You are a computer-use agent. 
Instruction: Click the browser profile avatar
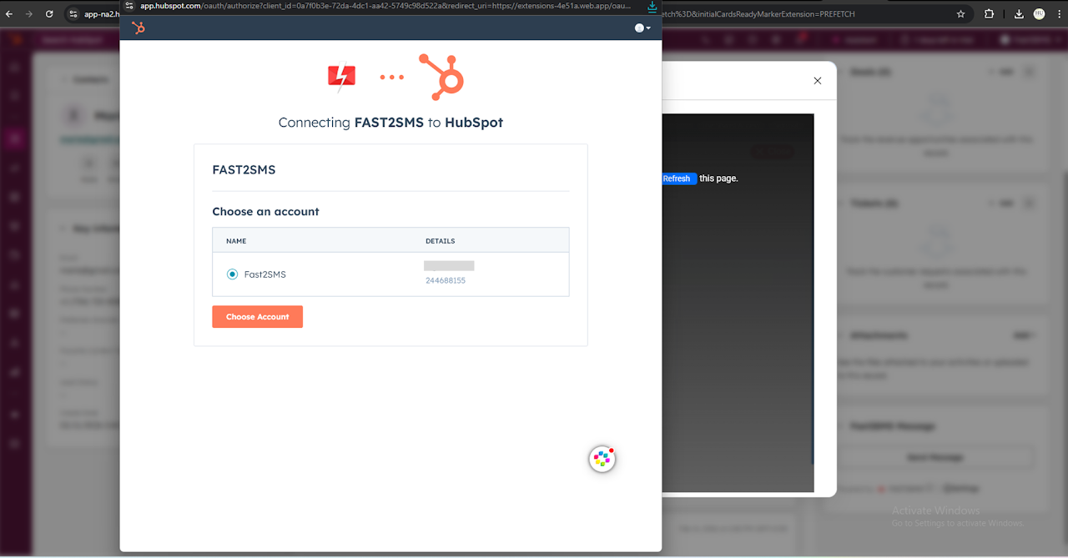(1039, 13)
